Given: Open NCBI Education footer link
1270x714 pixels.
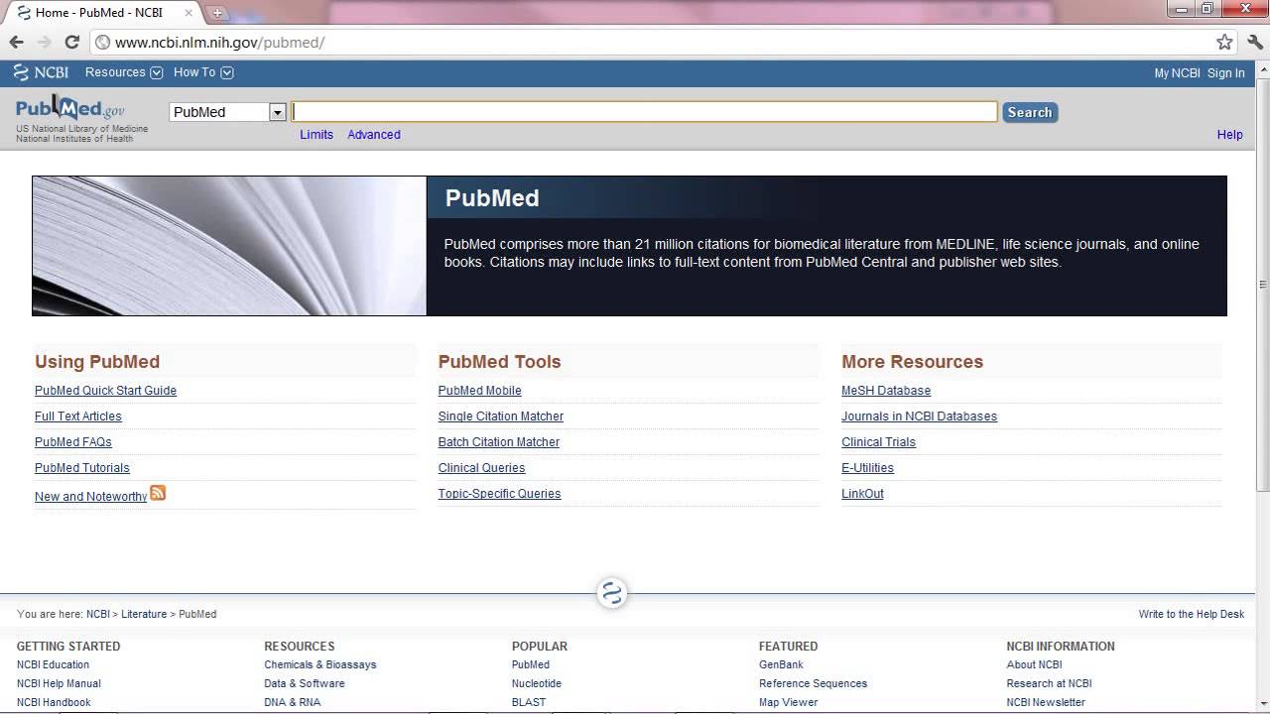Looking at the screenshot, I should point(53,664).
